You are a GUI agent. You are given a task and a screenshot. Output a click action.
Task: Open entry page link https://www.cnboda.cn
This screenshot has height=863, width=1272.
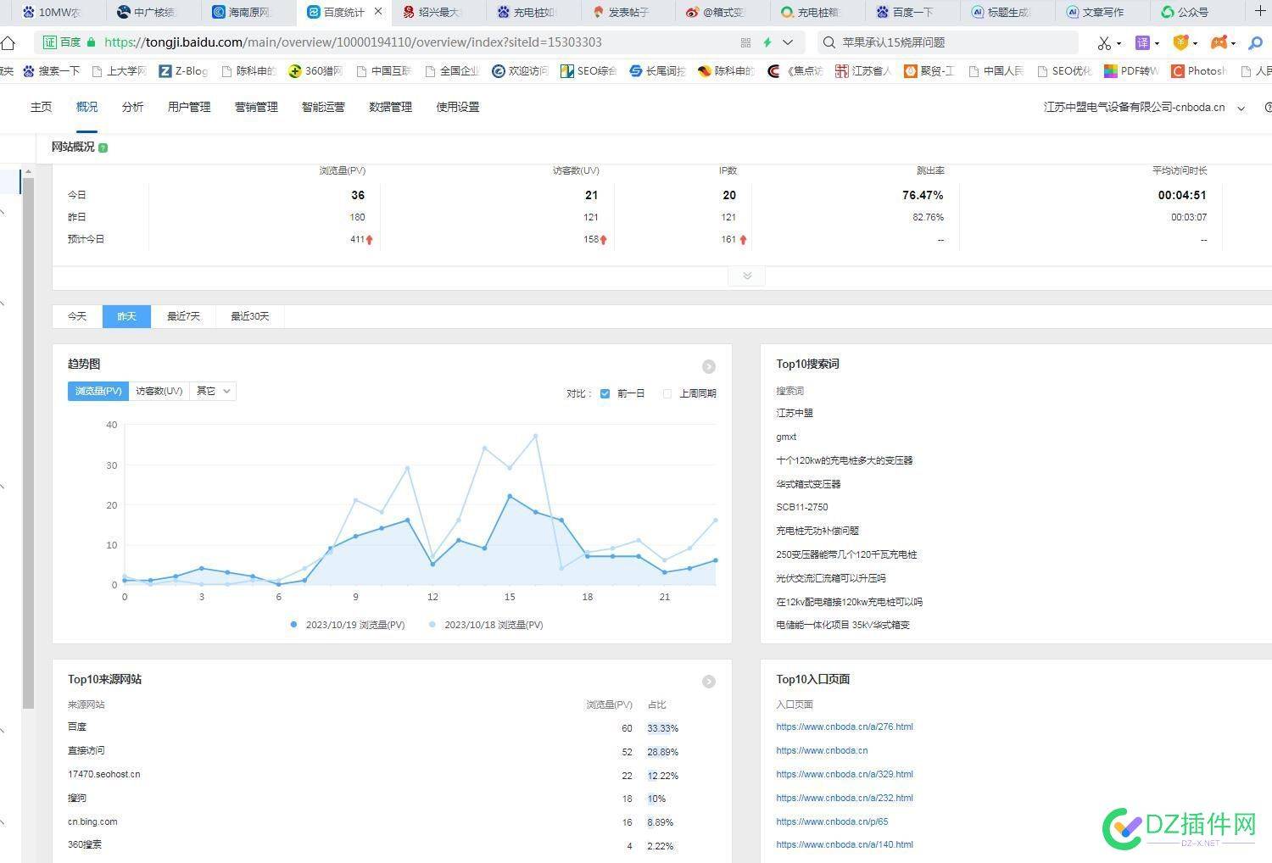click(822, 750)
